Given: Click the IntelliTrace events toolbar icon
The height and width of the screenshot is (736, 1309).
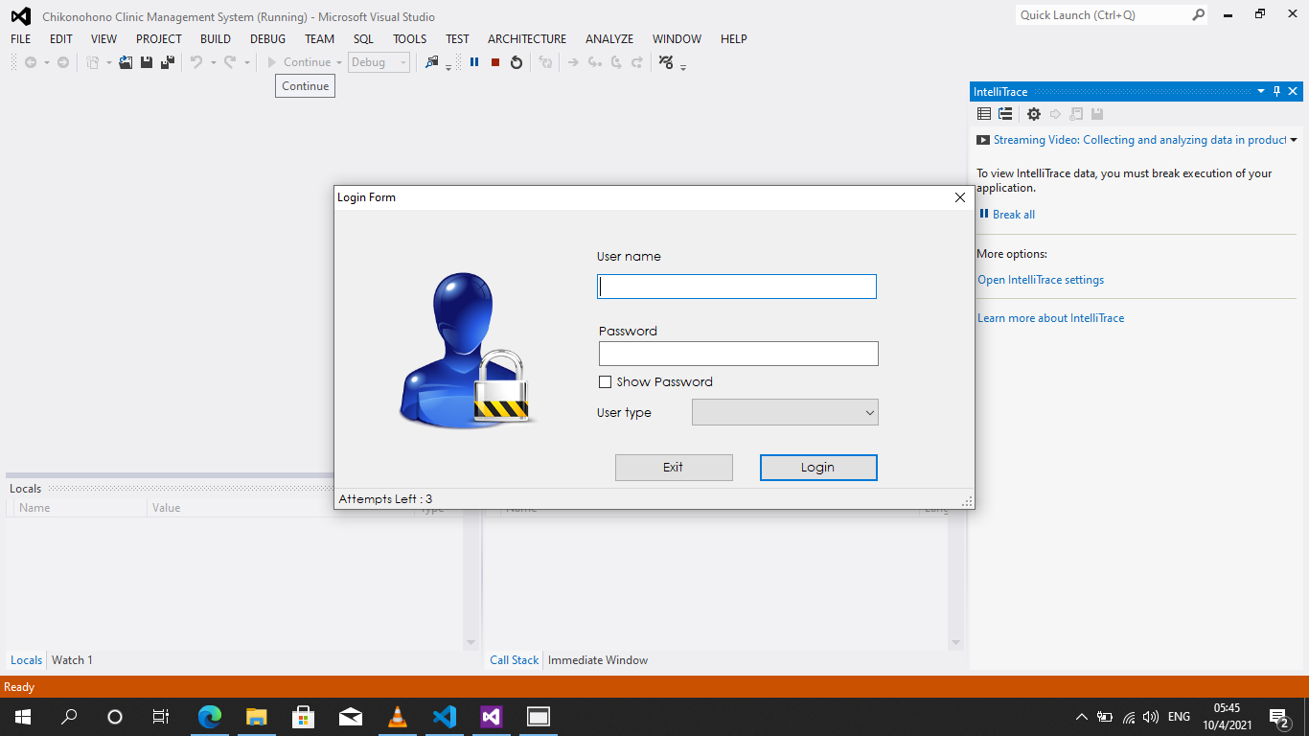Looking at the screenshot, I should pos(666,62).
